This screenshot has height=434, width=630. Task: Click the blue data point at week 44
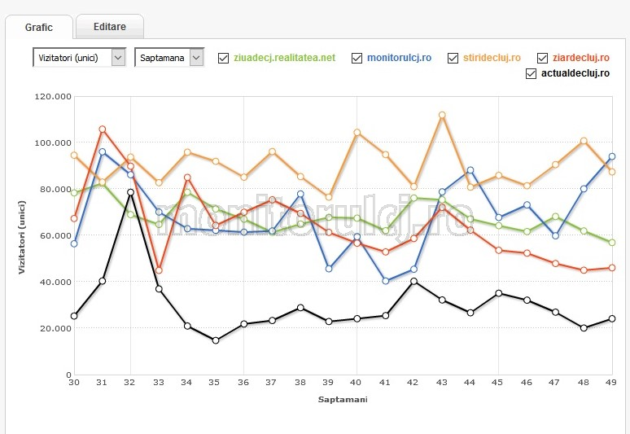[470, 170]
